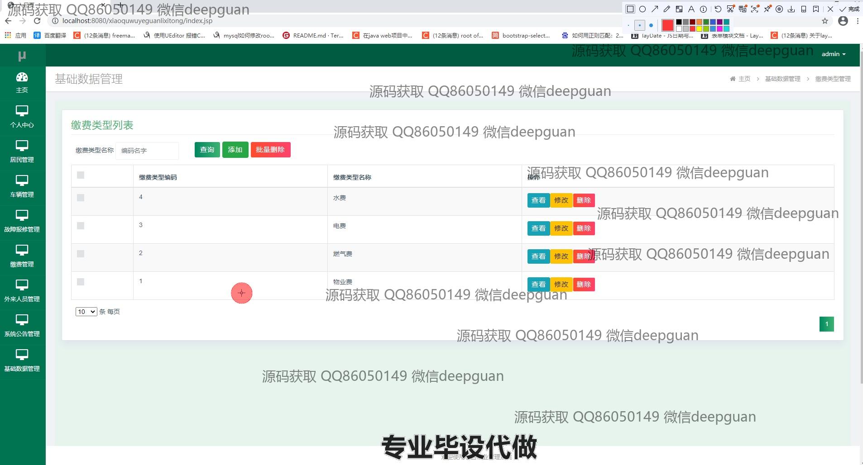
Task: Send the screenshot to phone
Action: click(x=804, y=9)
